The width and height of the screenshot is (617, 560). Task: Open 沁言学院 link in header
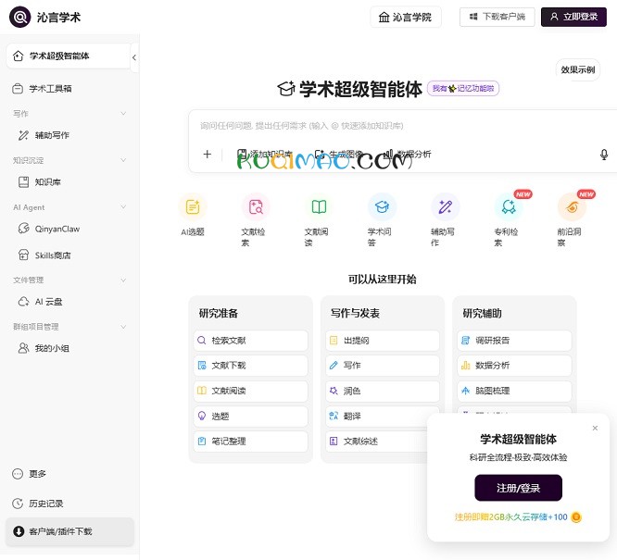[x=405, y=17]
